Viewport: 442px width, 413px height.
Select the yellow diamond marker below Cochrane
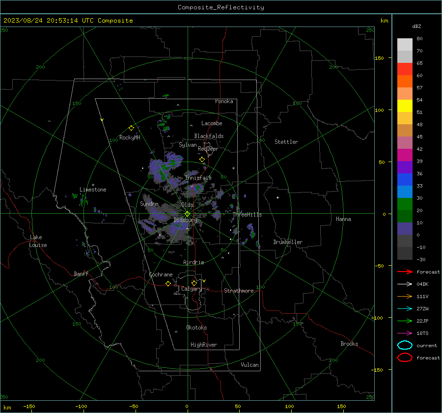click(x=168, y=284)
